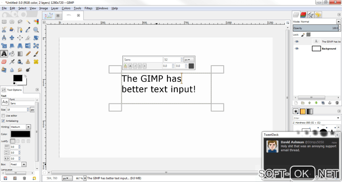Close the TweetDeck notification popup
The image size is (342, 182).
(x=337, y=135)
